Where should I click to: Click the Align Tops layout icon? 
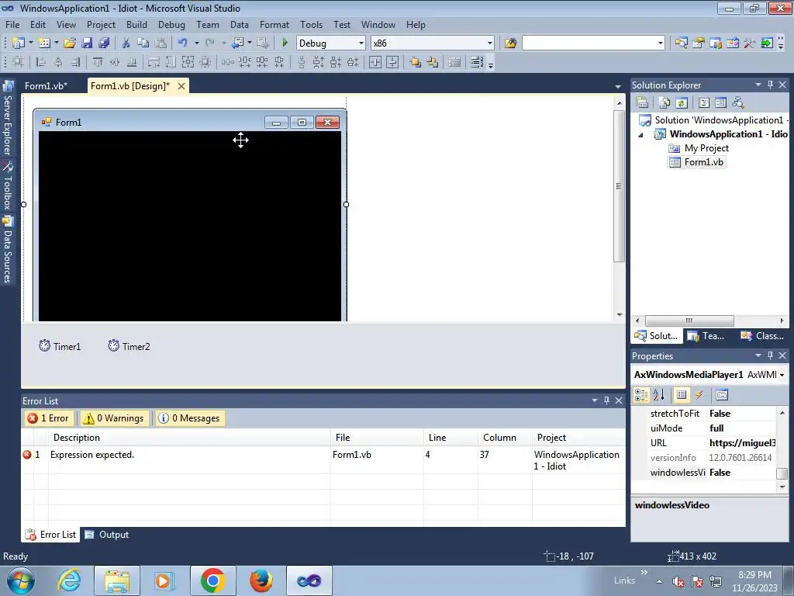click(98, 62)
